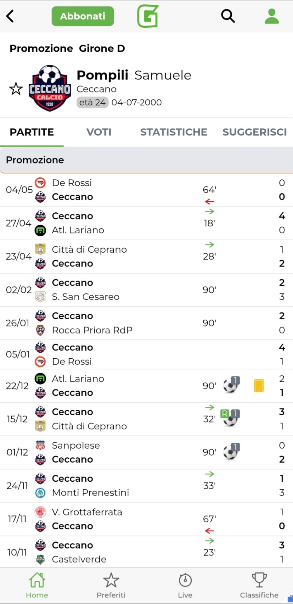Open Live stopwatch icon

(185, 585)
